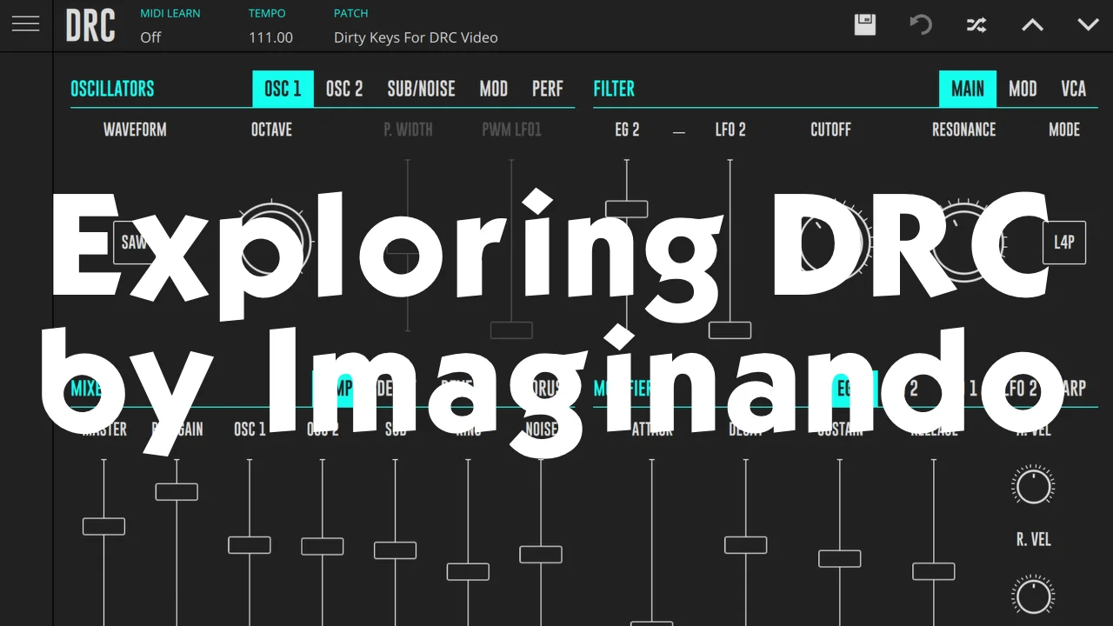Click the oscillator Octave knob
Viewport: 1113px width, 626px height.
pyautogui.click(x=272, y=243)
